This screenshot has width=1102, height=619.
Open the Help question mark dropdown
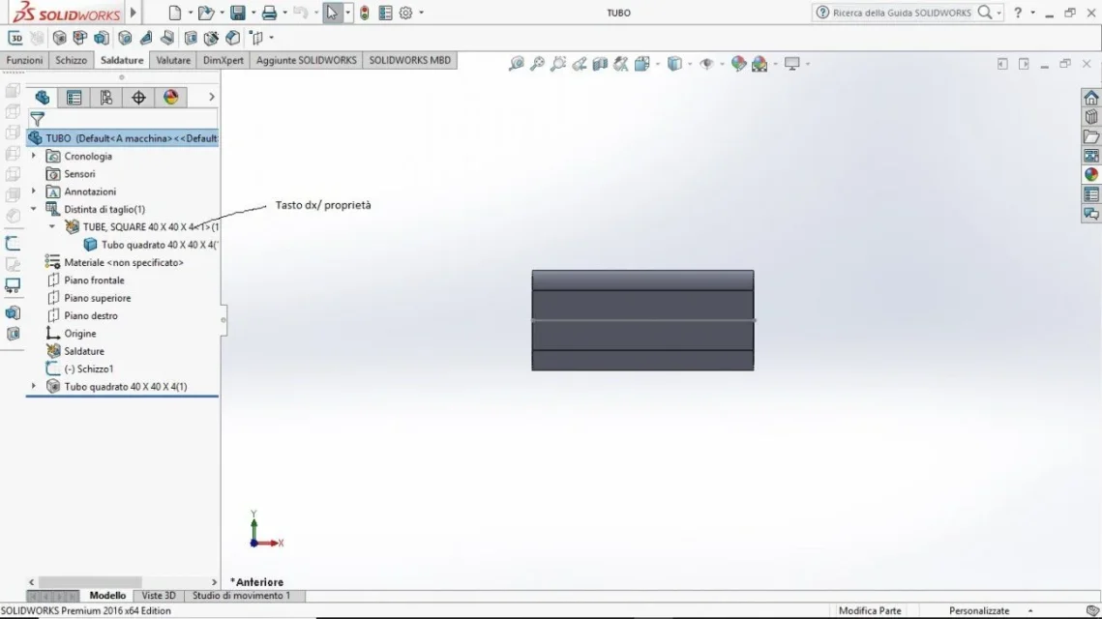click(1032, 13)
